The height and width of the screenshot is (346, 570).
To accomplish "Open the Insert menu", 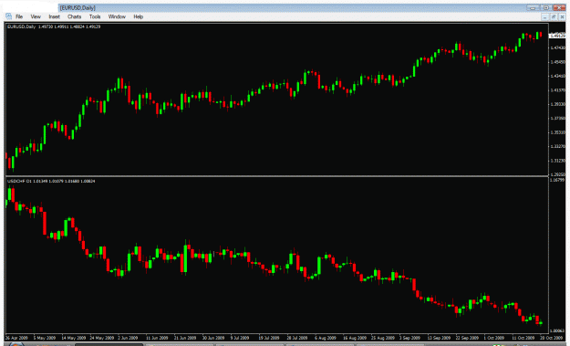I will pyautogui.click(x=54, y=16).
